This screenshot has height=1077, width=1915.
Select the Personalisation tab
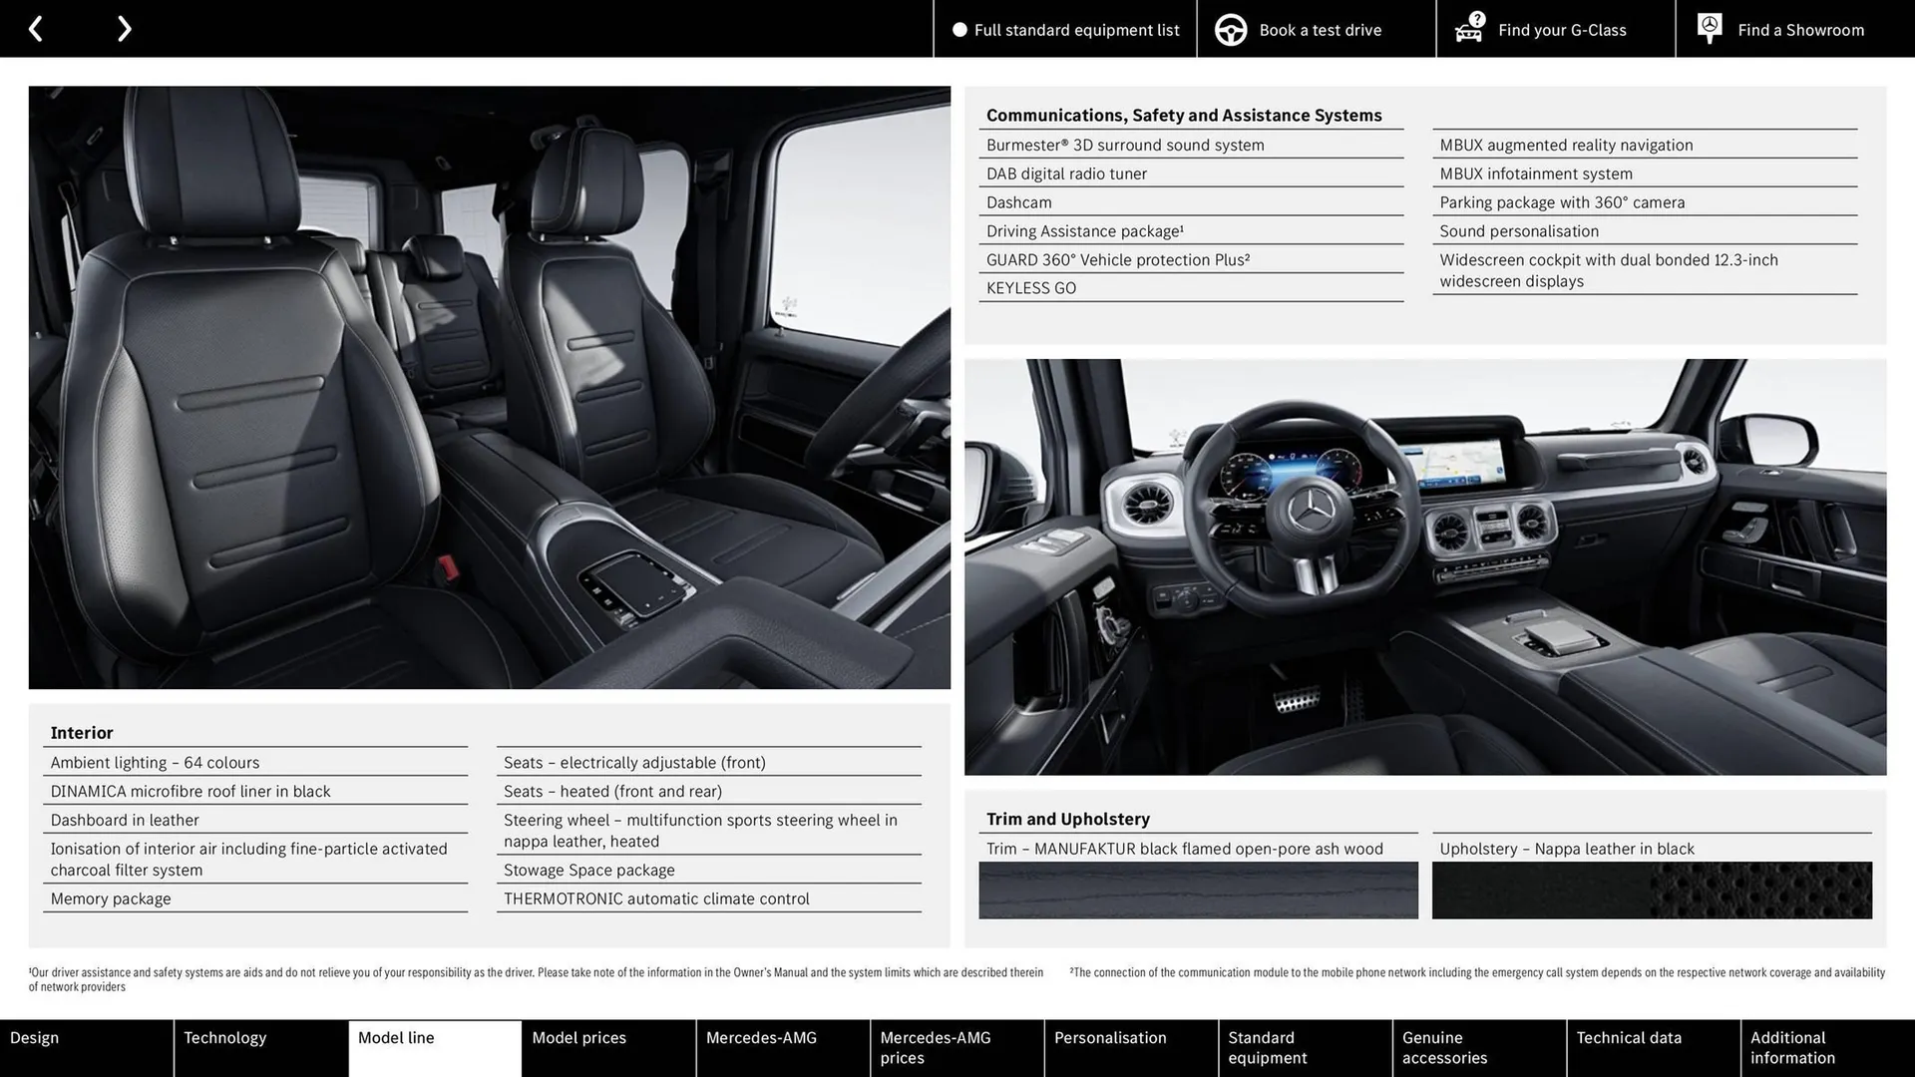[1110, 1037]
